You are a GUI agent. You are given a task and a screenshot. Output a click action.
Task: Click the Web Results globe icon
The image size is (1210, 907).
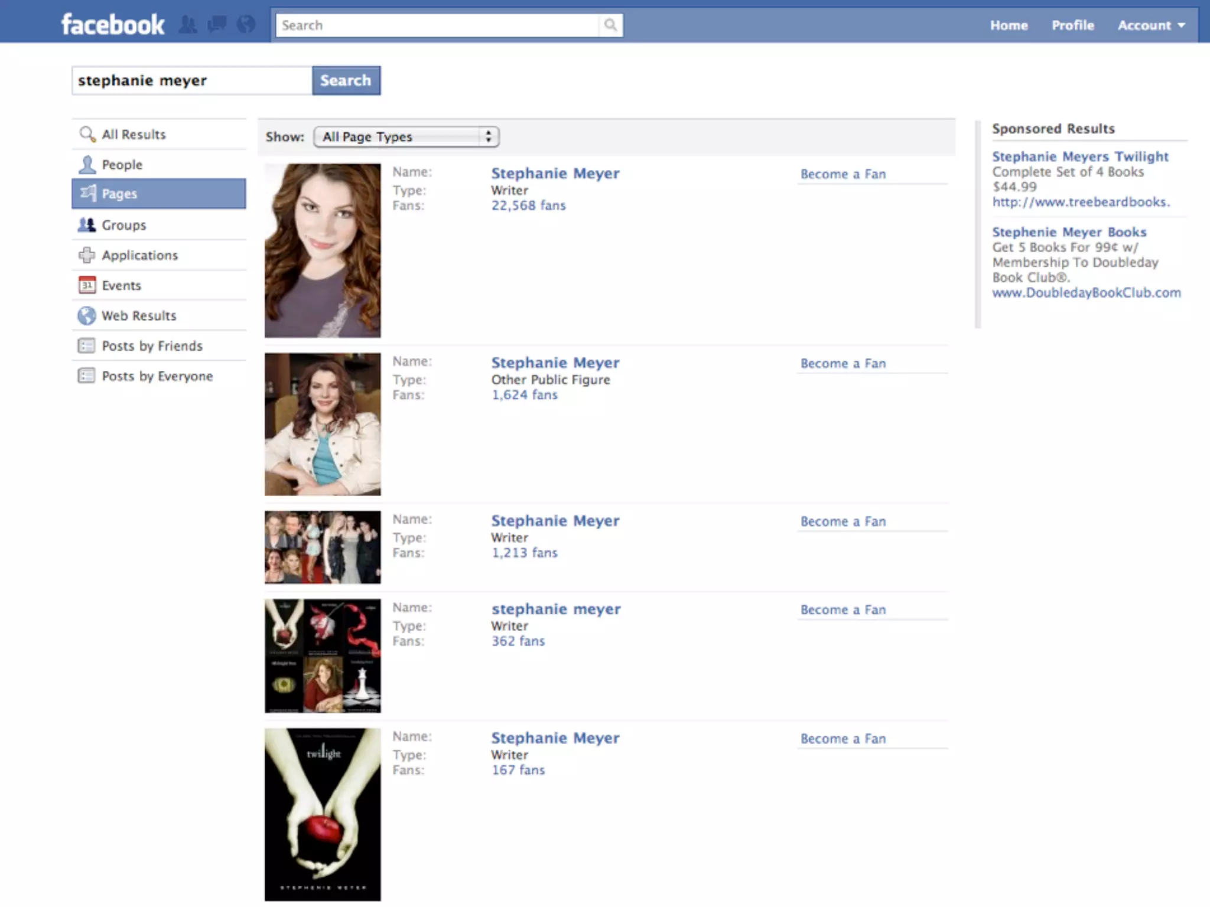(x=87, y=316)
